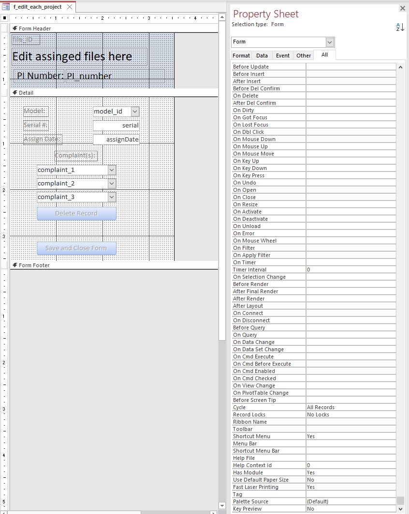The image size is (409, 514).
Task: Close the f_edit_each_project tab
Action: 70,7
